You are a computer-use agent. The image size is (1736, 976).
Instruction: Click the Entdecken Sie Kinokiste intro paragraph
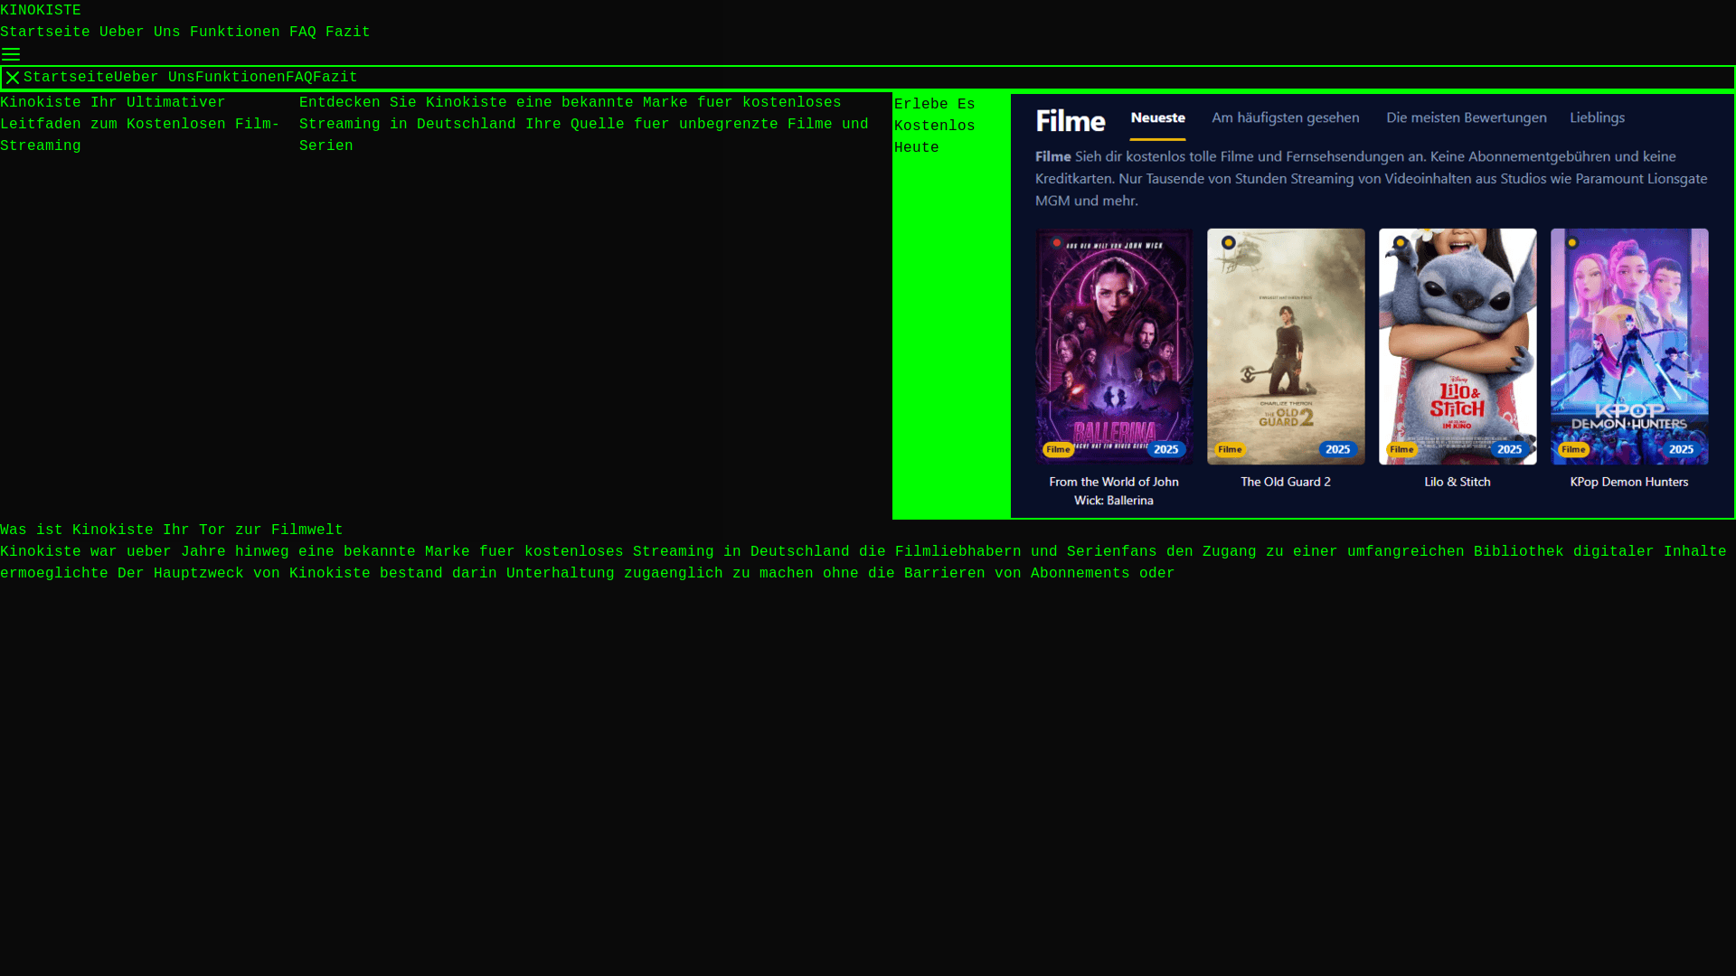tap(584, 125)
